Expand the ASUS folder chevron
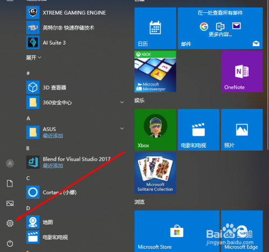This screenshot has height=252, width=269. (122, 128)
